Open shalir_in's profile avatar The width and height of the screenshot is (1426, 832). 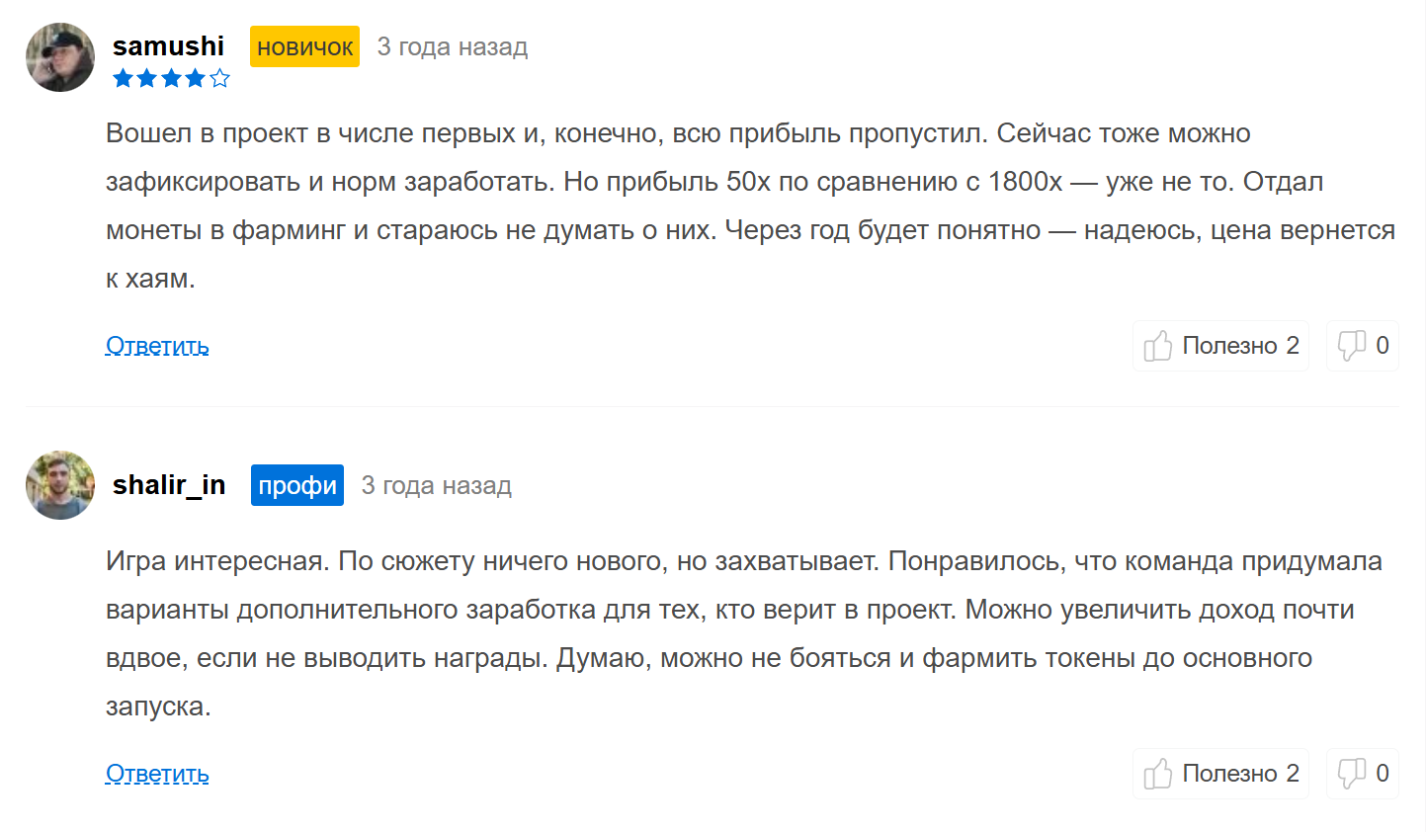[x=60, y=485]
